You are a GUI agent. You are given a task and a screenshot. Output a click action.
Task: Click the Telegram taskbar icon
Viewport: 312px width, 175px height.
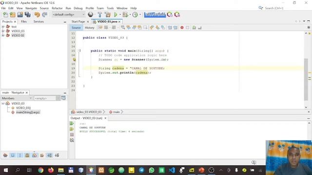pyautogui.click(x=141, y=170)
